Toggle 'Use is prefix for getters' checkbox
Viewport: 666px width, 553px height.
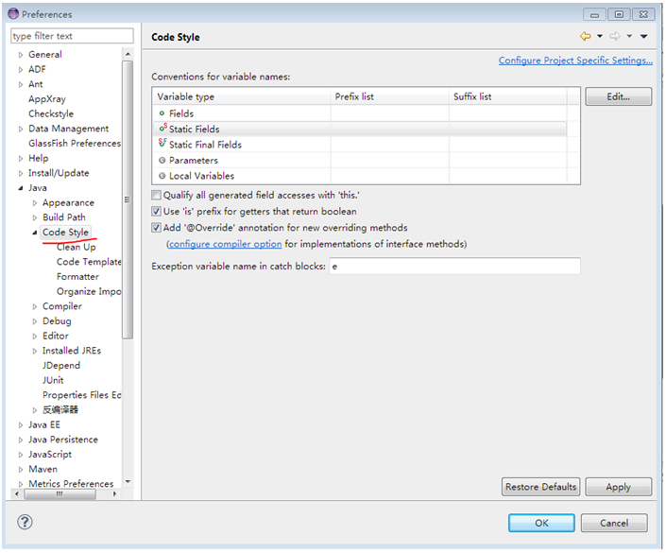tap(156, 211)
